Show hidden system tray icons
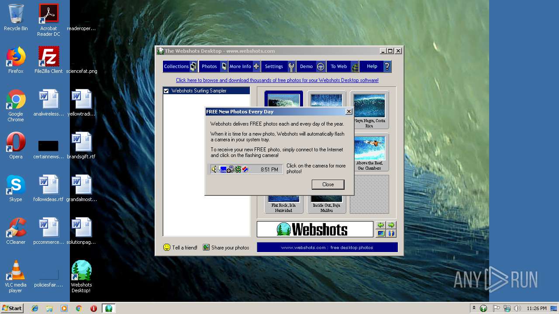 click(x=474, y=308)
